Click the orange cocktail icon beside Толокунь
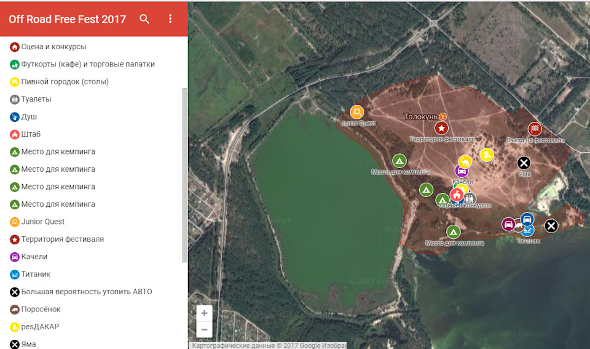 click(x=443, y=117)
